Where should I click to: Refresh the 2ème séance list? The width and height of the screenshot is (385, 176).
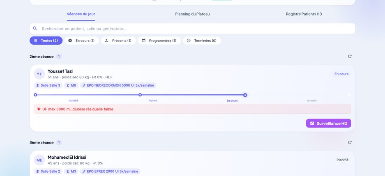pos(350,56)
